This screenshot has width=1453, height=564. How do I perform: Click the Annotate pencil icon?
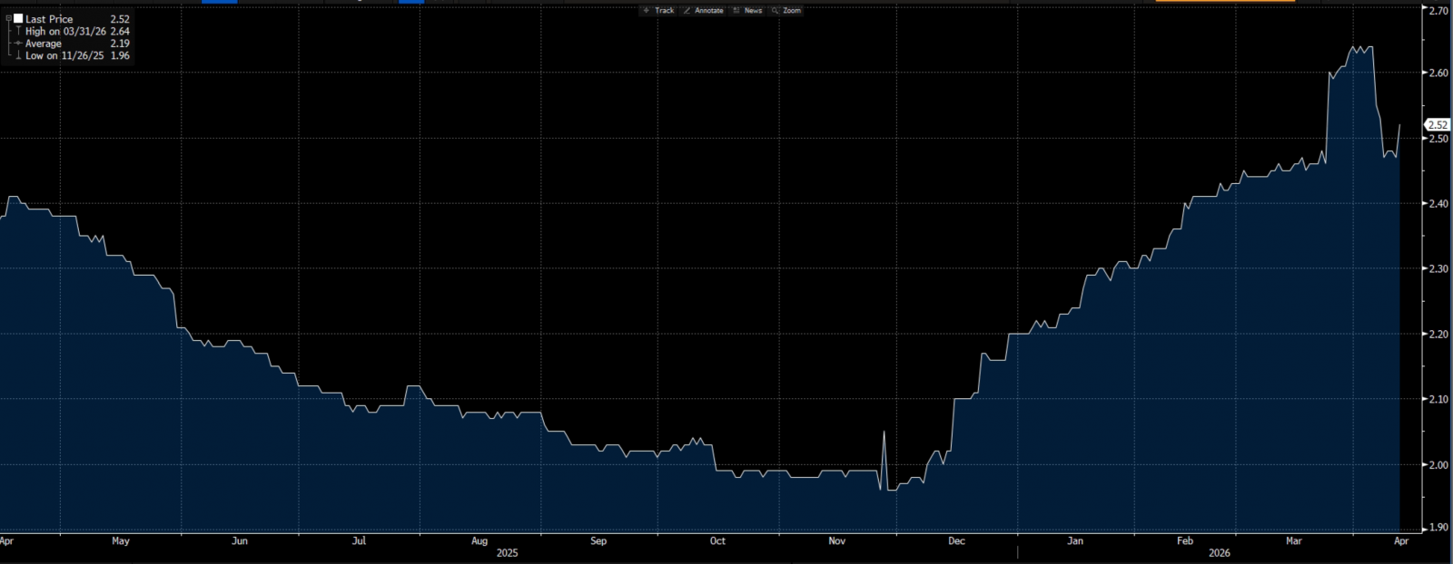pyautogui.click(x=687, y=11)
